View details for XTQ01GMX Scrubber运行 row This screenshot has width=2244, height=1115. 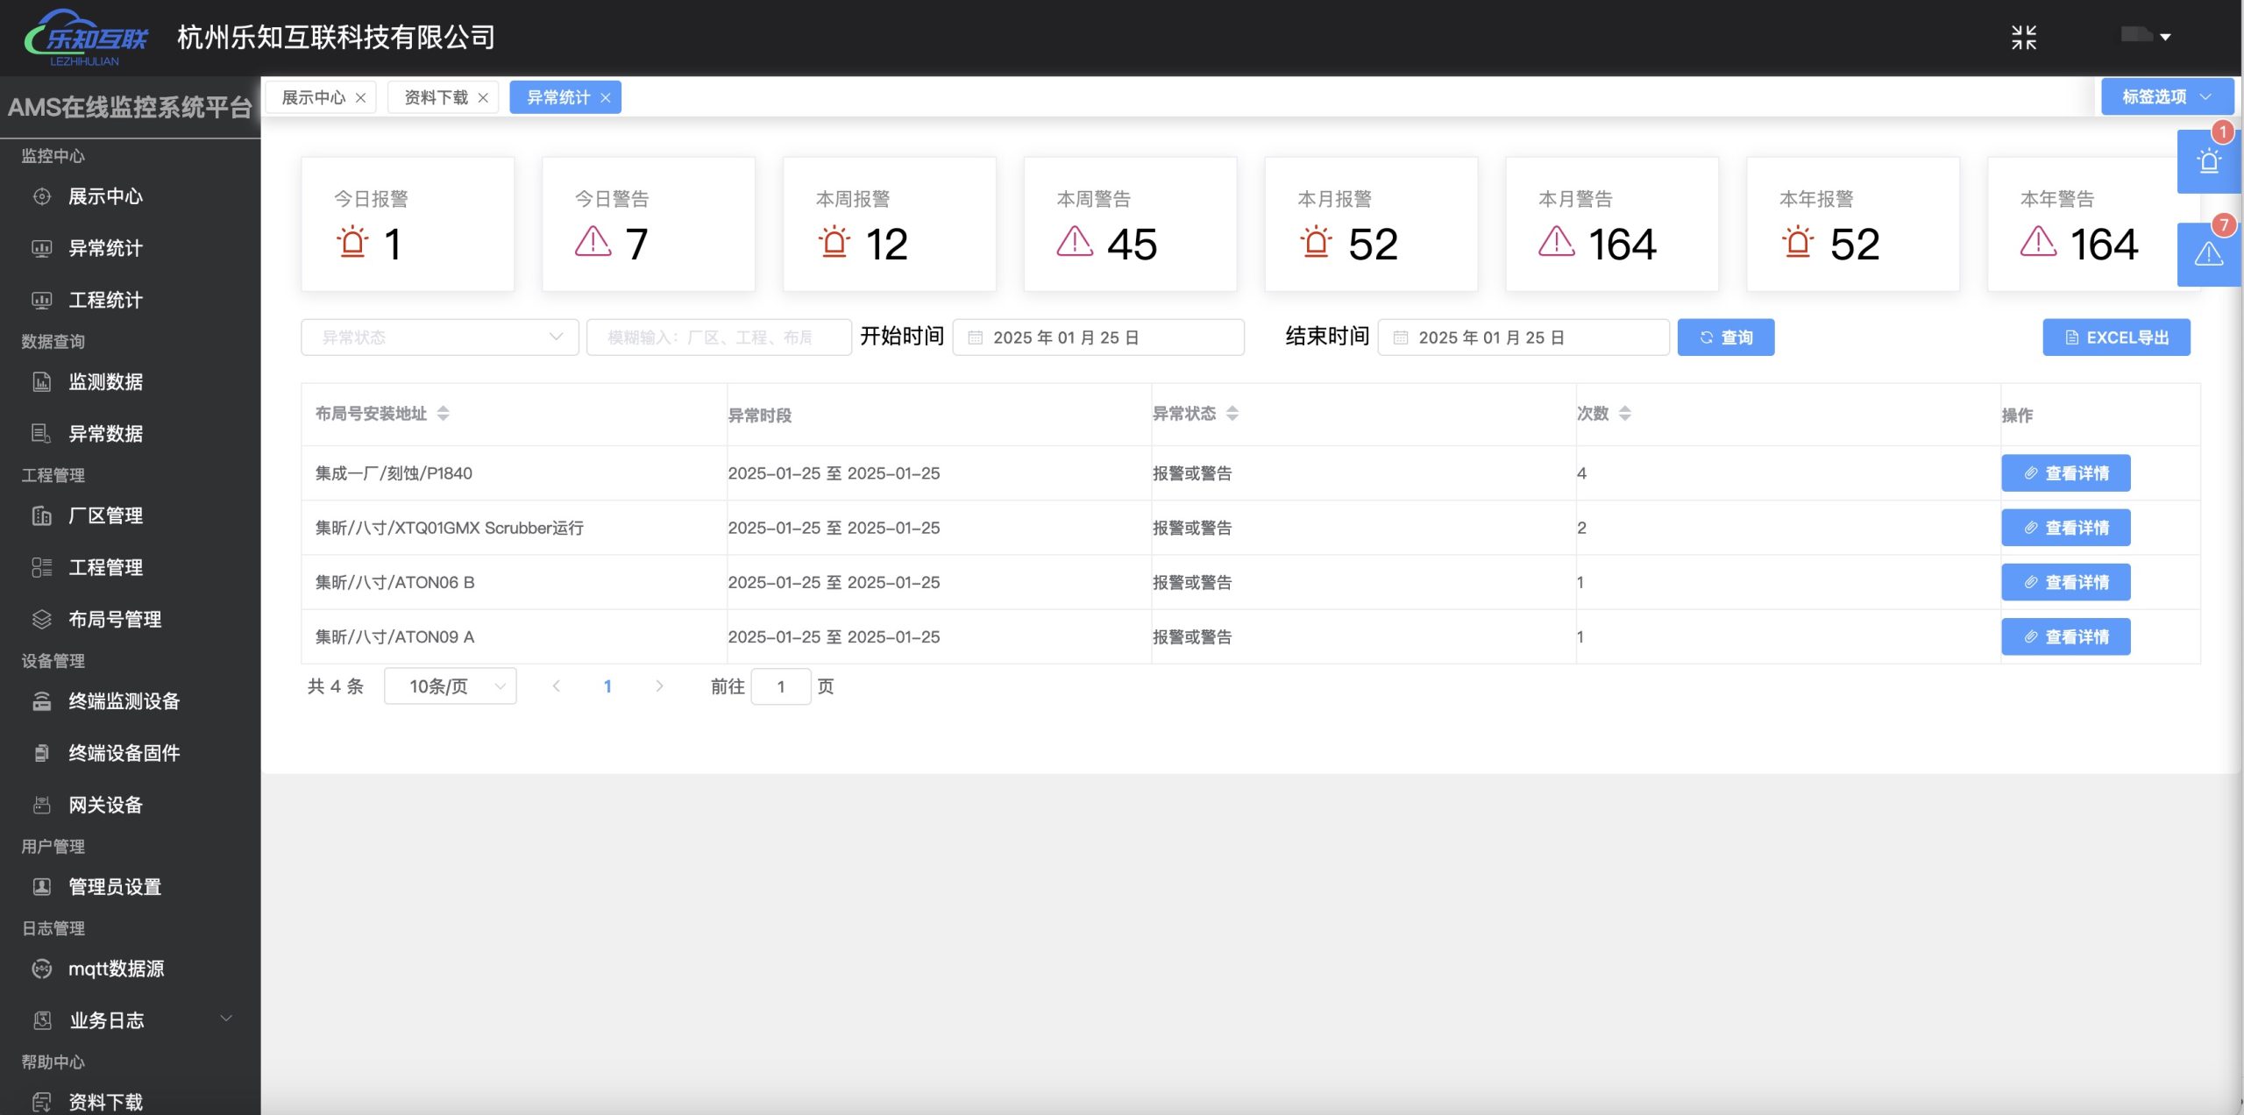pyautogui.click(x=2066, y=528)
